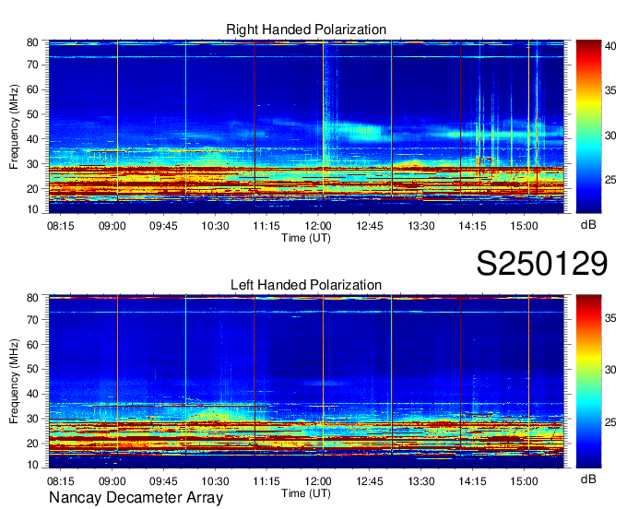Click the 09:45 tick on Left Handed plot

(163, 481)
